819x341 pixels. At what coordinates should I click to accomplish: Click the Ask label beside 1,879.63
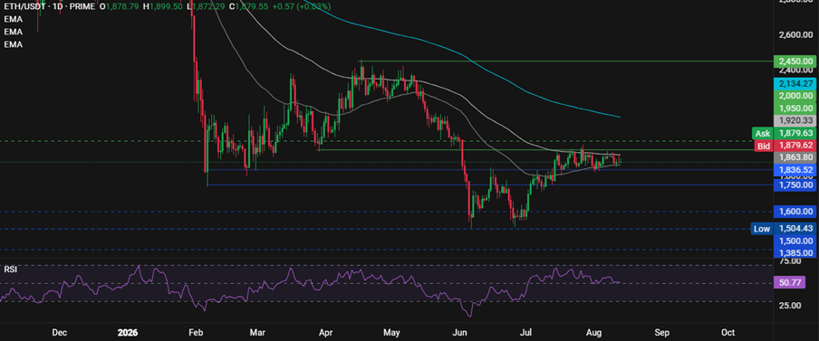[762, 134]
